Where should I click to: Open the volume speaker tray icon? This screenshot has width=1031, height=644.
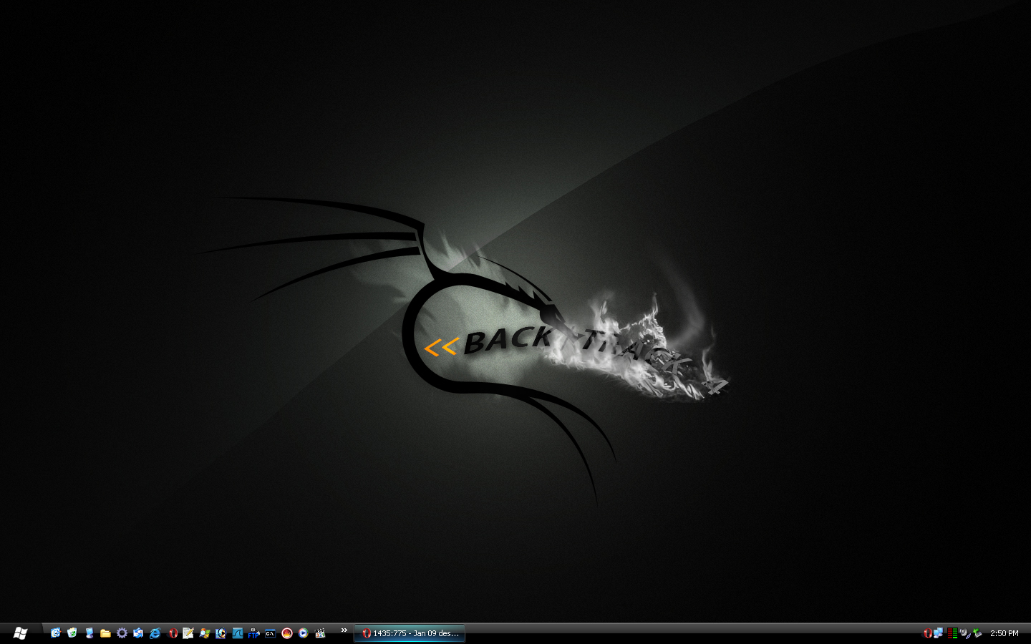click(x=964, y=633)
